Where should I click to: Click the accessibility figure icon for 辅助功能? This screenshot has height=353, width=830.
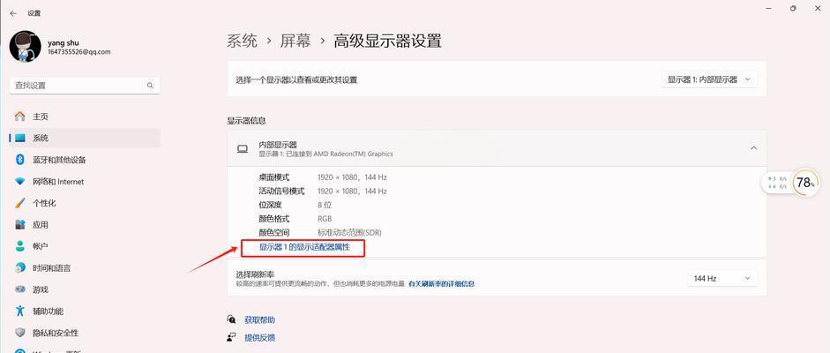click(20, 312)
